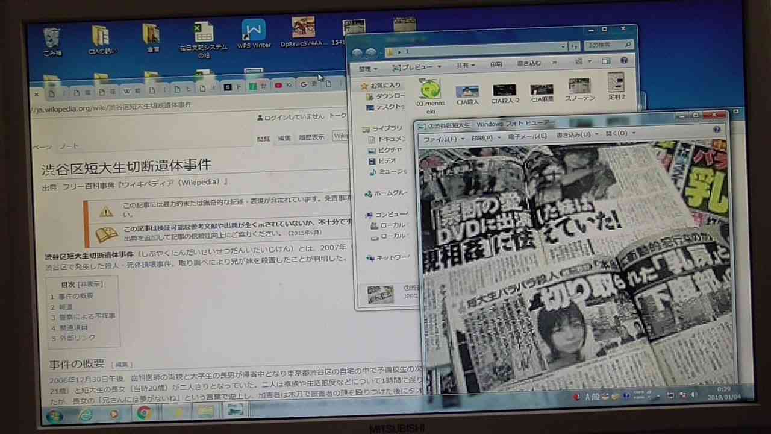Viewport: 771px width, 434px height.
Task: Select ネットワーク in Explorer navigation pane
Action: point(387,258)
